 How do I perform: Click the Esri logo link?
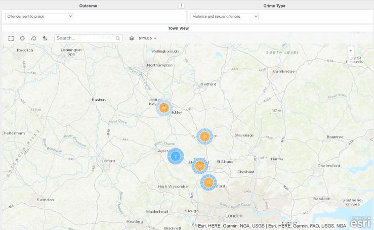point(360,222)
